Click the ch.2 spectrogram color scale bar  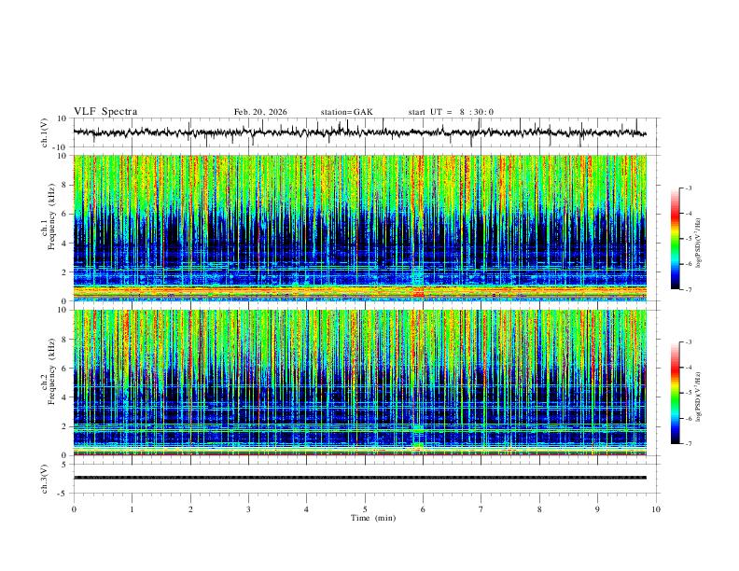click(x=675, y=393)
